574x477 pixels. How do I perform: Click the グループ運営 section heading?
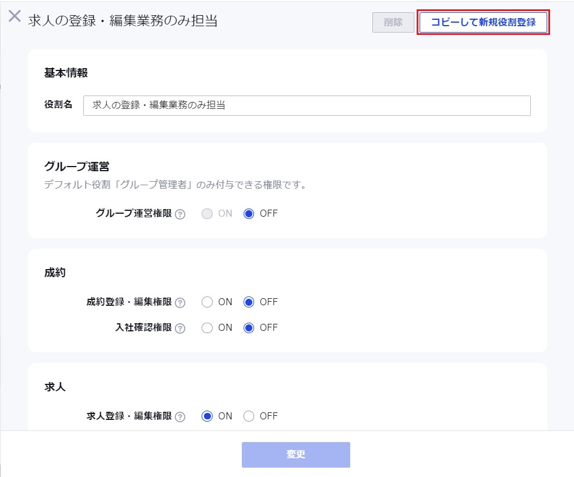pyautogui.click(x=77, y=167)
